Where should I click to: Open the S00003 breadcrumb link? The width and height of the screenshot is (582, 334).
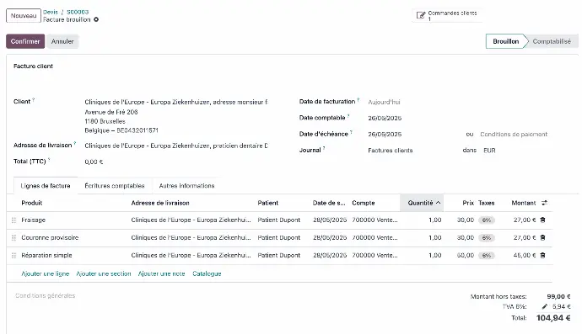coord(78,12)
